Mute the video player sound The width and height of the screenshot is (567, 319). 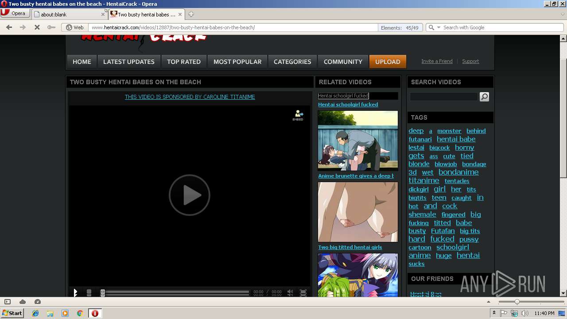tap(290, 292)
